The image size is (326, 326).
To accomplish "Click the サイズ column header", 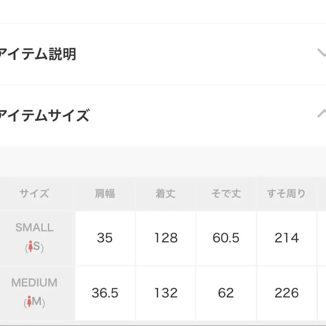I will point(34,193).
